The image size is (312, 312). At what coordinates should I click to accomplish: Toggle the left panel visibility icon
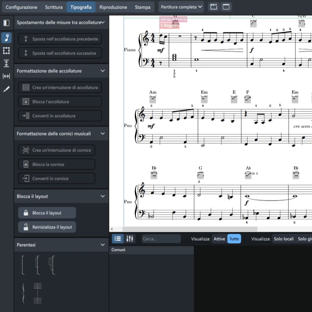[6, 23]
